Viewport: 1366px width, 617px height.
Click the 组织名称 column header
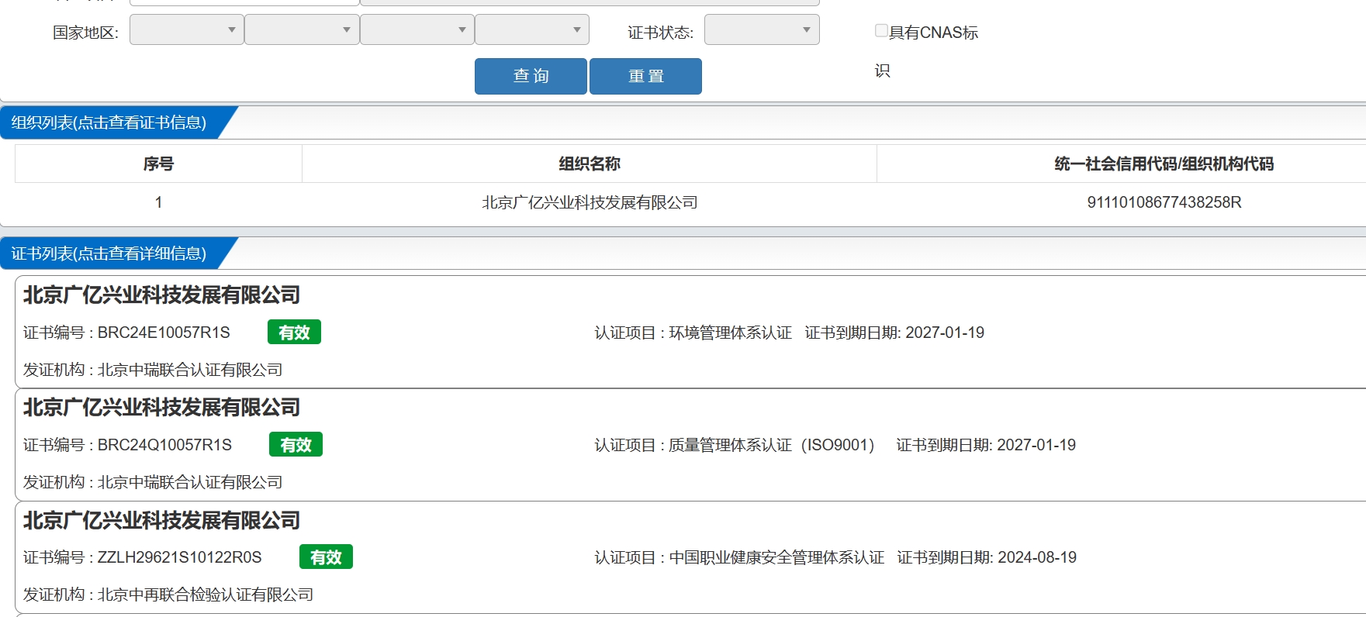coord(590,164)
